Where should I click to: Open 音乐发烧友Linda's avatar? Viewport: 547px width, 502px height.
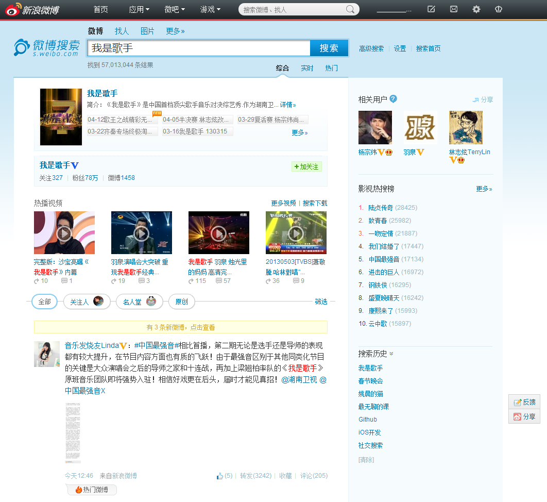pyautogui.click(x=47, y=354)
